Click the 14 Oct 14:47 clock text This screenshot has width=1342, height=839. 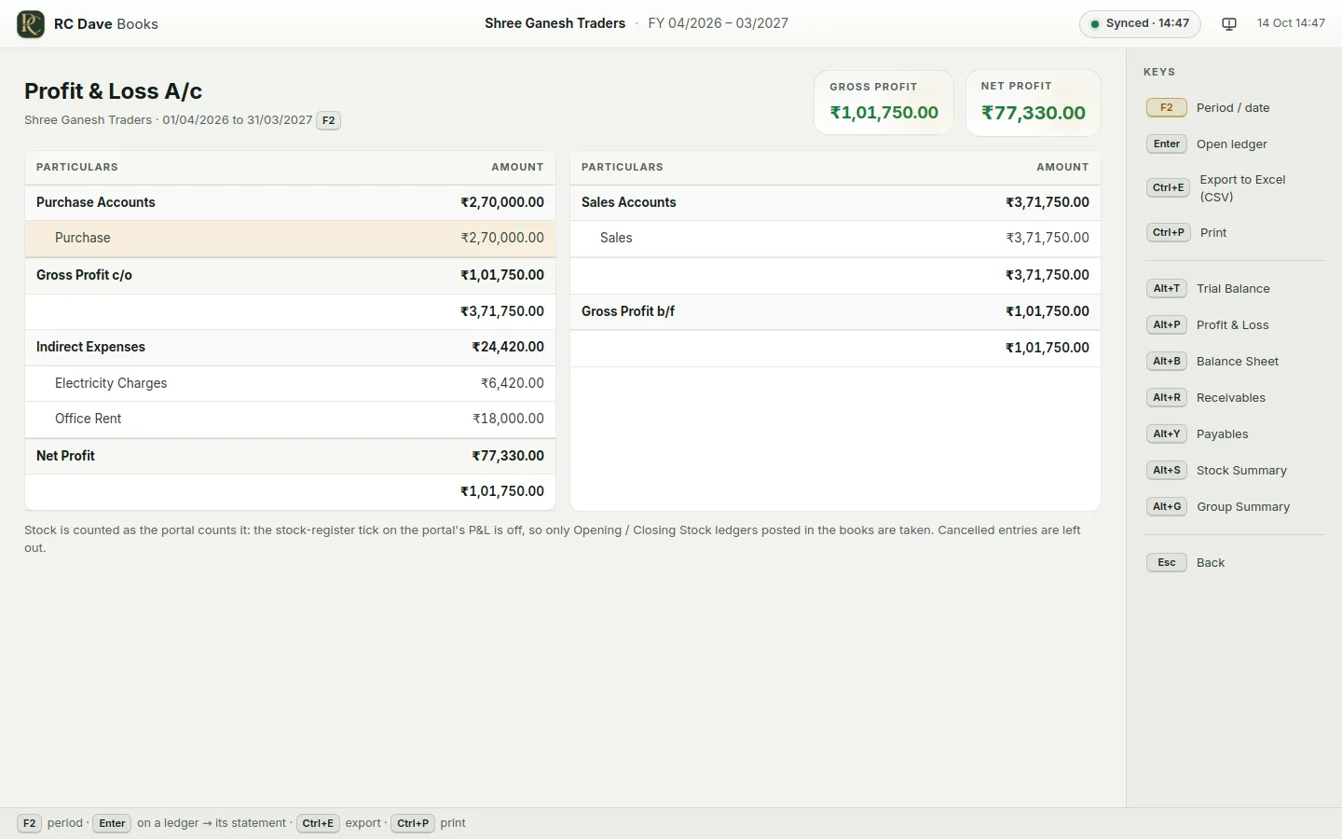[x=1291, y=23]
